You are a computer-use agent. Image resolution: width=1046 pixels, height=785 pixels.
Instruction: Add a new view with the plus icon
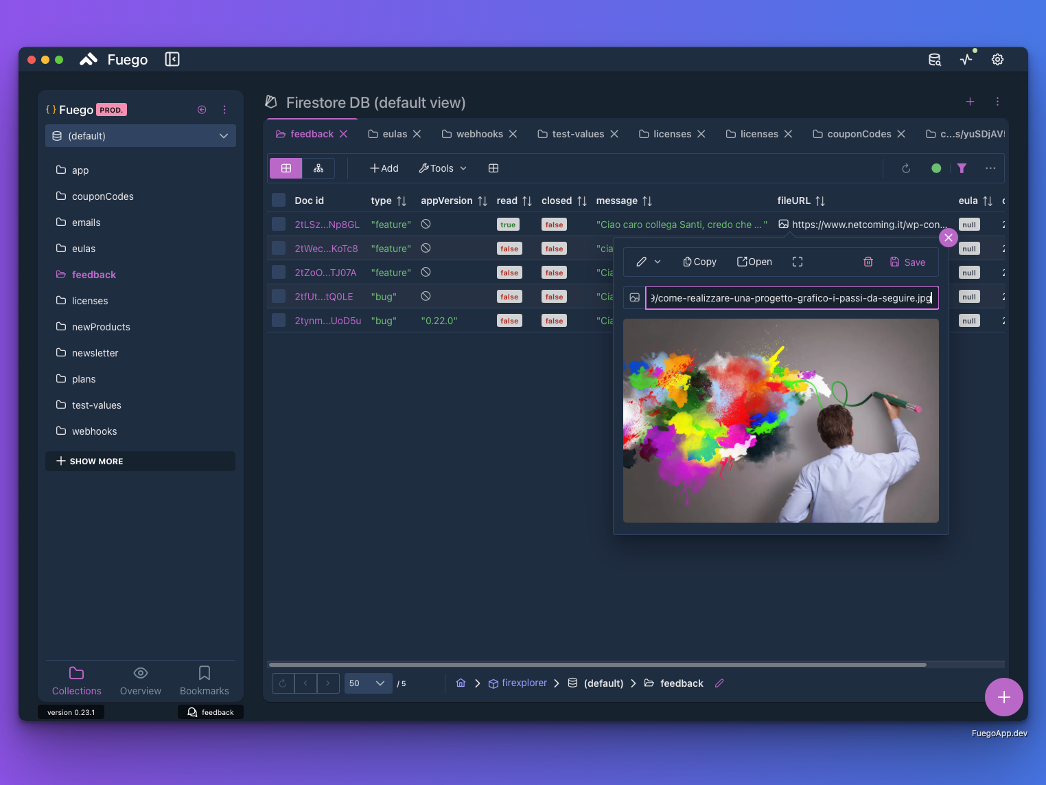pos(970,102)
